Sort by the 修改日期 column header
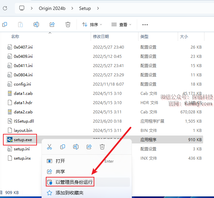 click(101, 37)
